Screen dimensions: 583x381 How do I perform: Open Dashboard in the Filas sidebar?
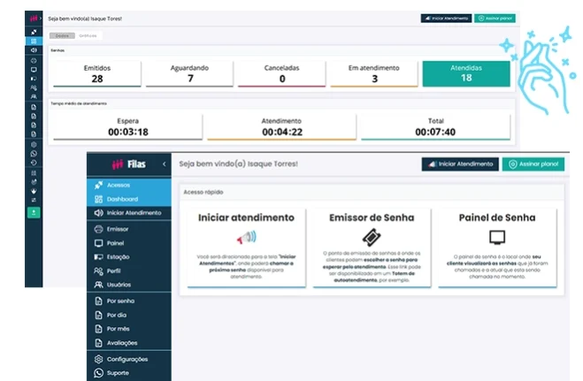point(122,199)
